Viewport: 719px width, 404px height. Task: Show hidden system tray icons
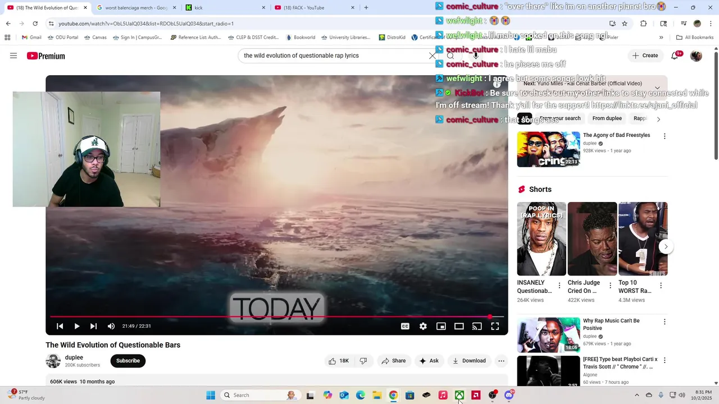tap(636, 395)
